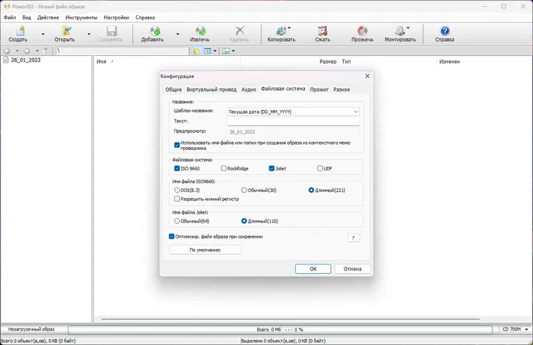Uncheck the Joliet file system checkbox
This screenshot has height=345, width=533.
tap(272, 169)
